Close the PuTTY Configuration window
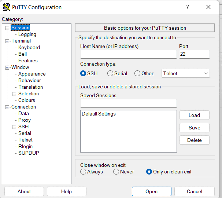This screenshot has width=222, height=198. tap(208, 7)
